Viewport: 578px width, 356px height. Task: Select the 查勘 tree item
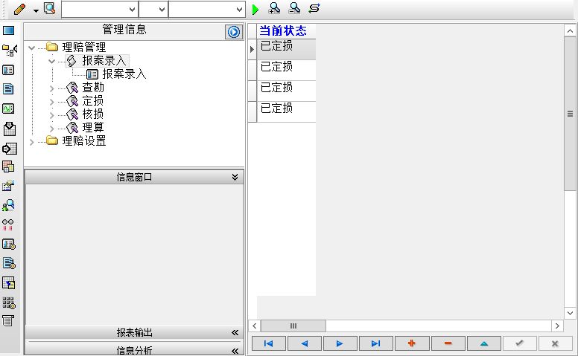pyautogui.click(x=93, y=88)
